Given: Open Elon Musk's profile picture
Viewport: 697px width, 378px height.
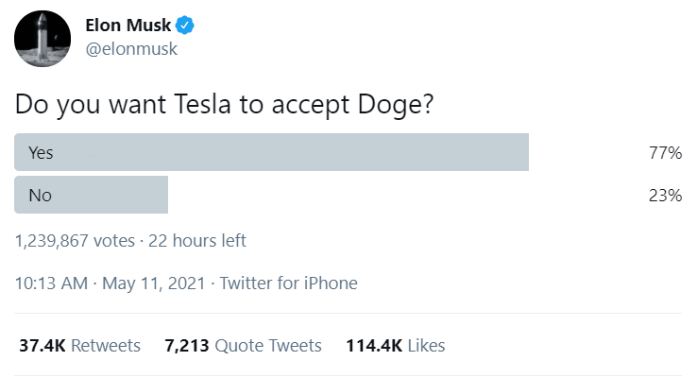Looking at the screenshot, I should click(42, 39).
